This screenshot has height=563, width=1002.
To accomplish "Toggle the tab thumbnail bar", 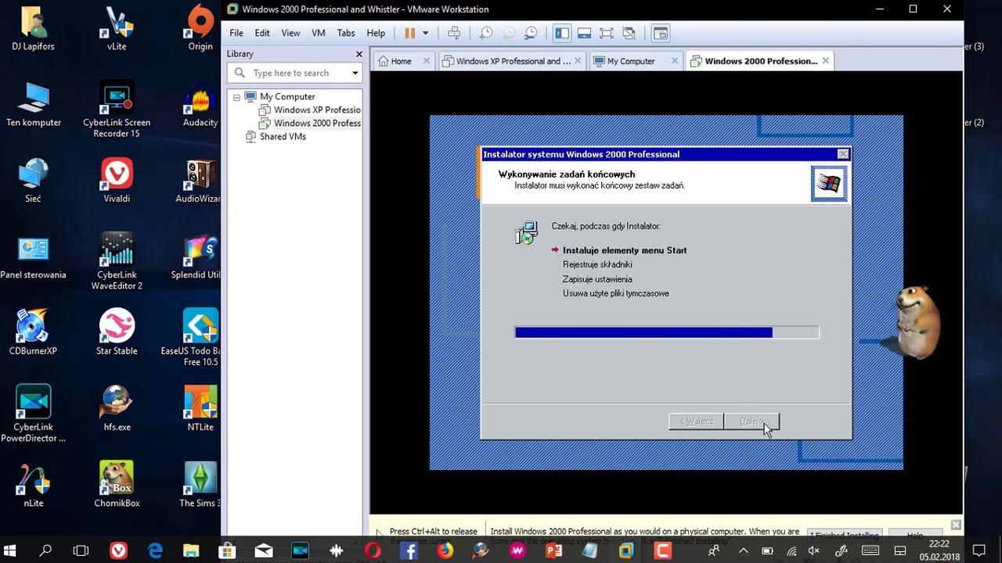I will [x=584, y=32].
